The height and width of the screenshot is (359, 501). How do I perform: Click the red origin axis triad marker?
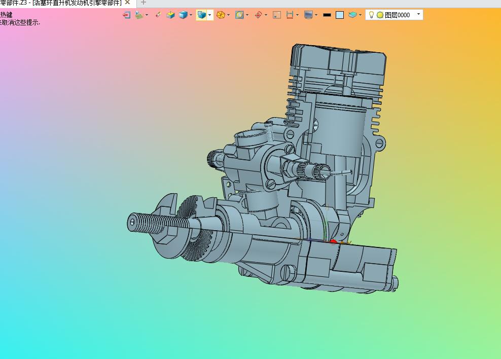tap(333, 241)
